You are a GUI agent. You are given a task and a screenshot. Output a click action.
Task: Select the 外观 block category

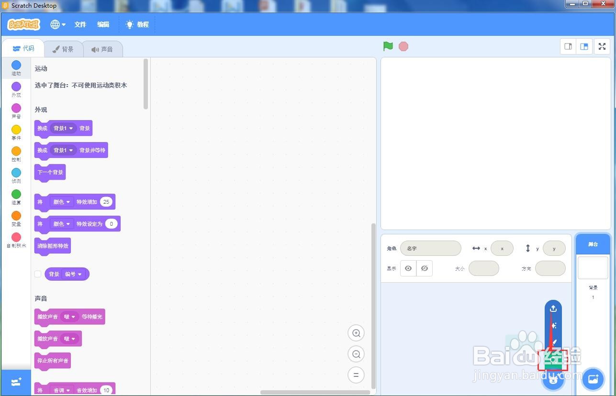16,89
